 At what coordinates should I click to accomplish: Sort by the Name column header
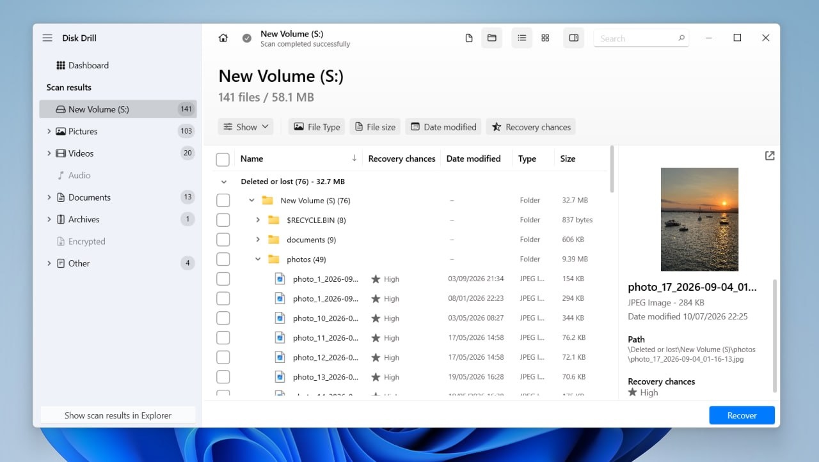pos(298,158)
